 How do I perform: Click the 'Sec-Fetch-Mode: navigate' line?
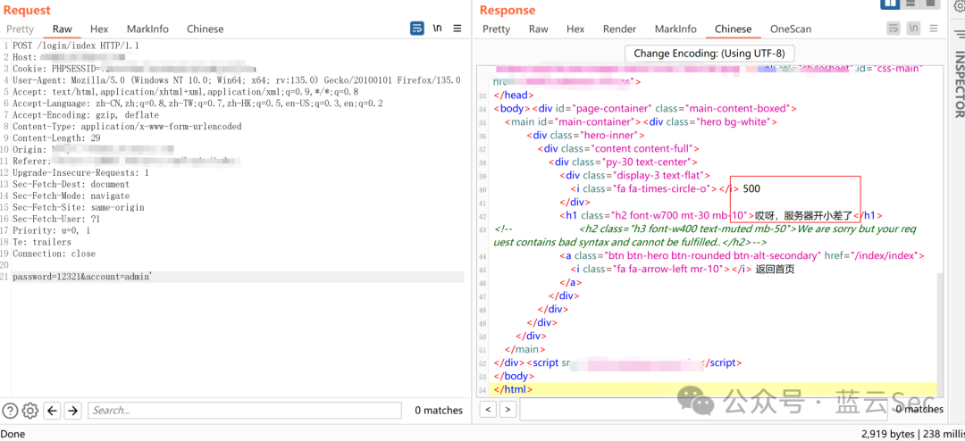(71, 196)
